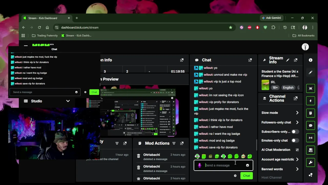Click the channel actions icon in right sidebar
The image size is (328, 185).
[x=311, y=150]
